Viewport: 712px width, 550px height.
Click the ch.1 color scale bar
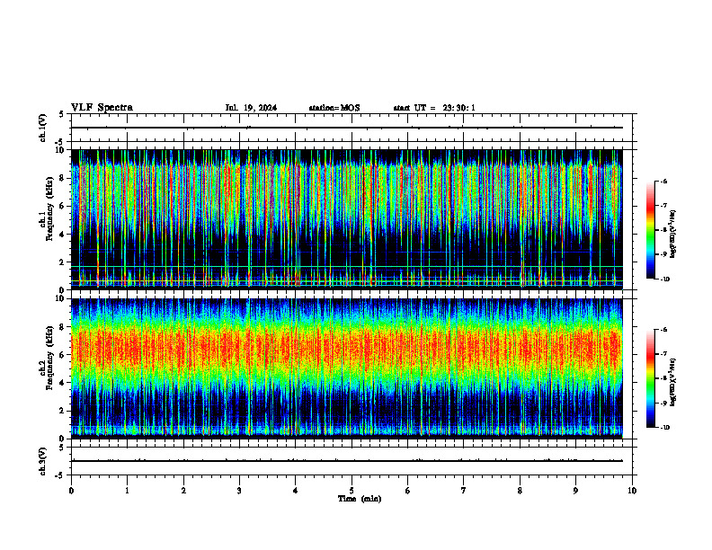[650, 230]
